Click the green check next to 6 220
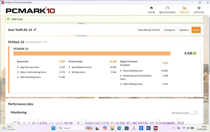 195,53
